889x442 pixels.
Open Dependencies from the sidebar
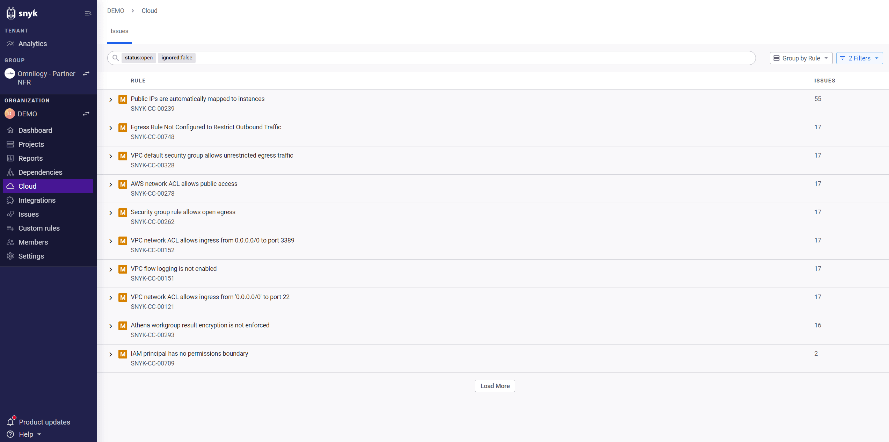[x=40, y=172]
